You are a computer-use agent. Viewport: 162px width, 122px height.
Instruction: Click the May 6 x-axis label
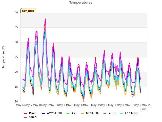(x=20, y=105)
